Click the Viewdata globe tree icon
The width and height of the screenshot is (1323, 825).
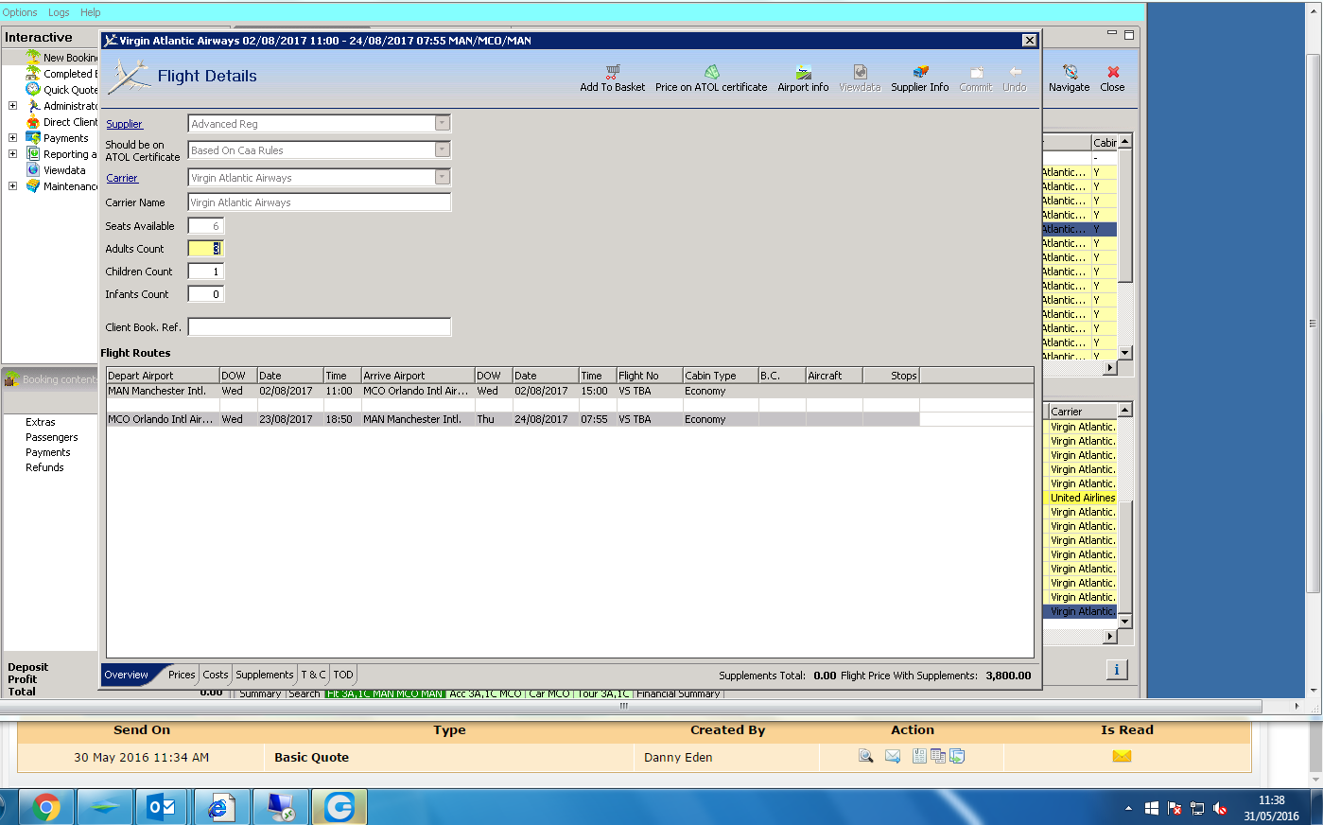(x=33, y=169)
